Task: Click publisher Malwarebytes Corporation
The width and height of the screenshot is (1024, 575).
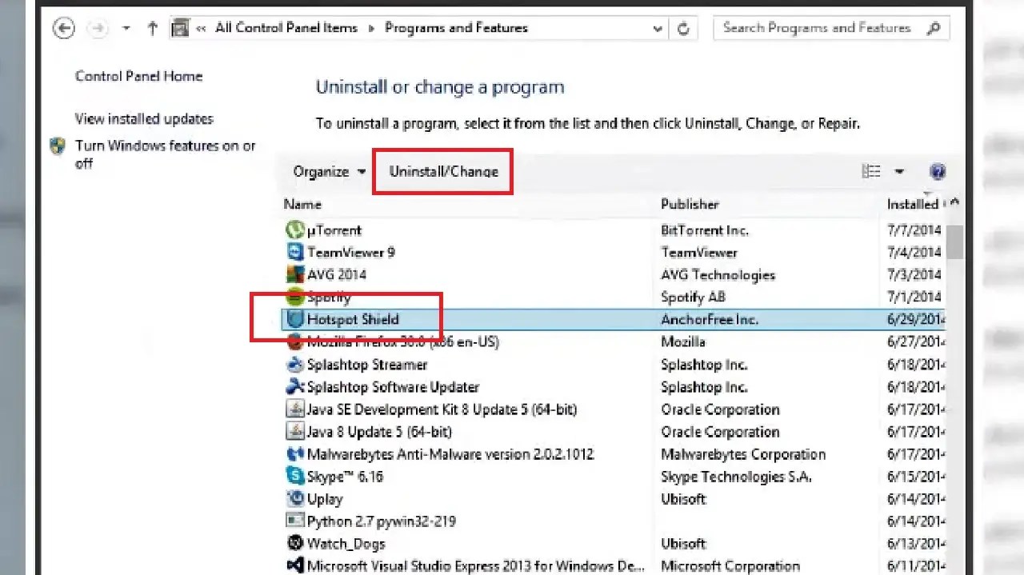Action: tap(743, 454)
